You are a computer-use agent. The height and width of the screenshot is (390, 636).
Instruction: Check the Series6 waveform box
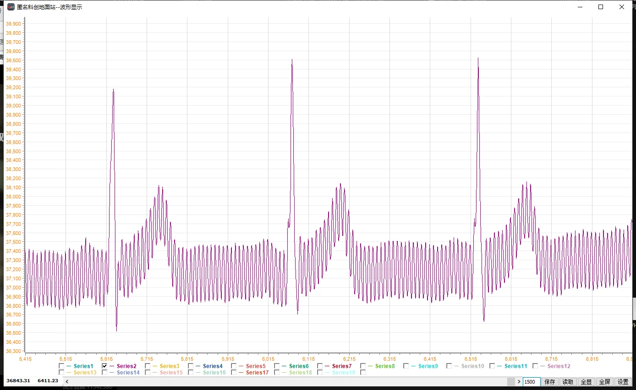[277, 366]
